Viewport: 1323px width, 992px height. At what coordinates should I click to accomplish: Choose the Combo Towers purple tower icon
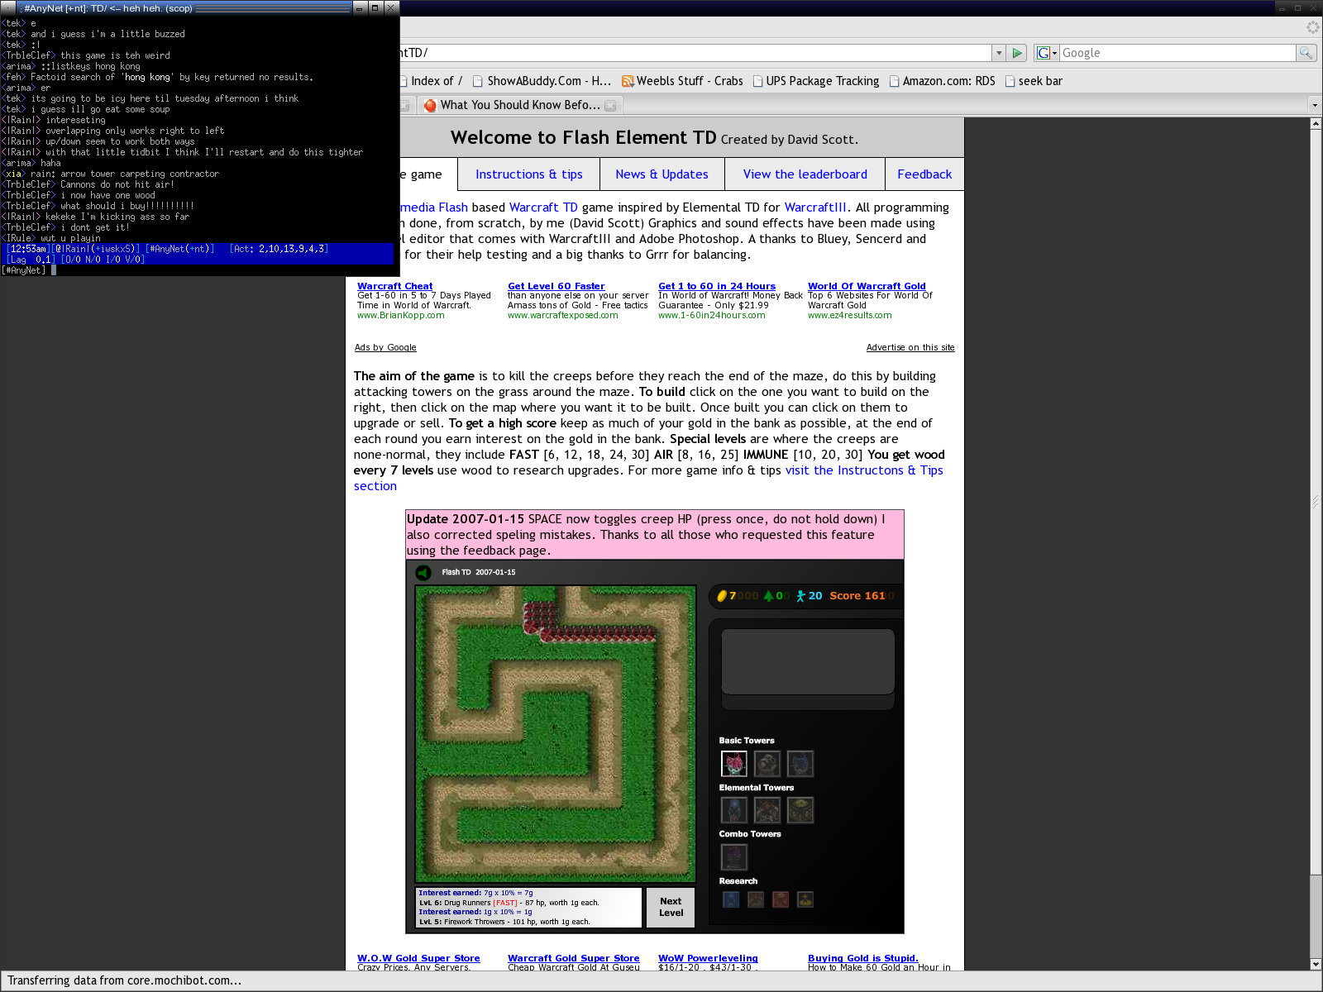(x=733, y=857)
